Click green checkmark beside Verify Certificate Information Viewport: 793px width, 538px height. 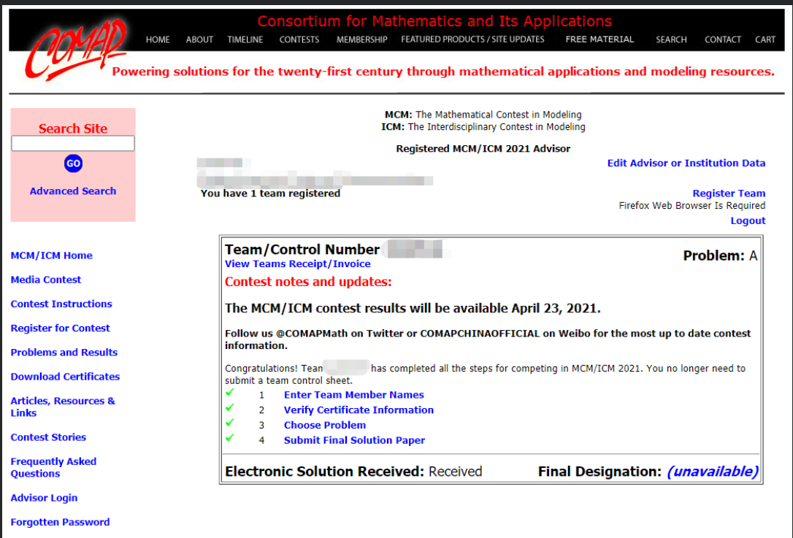[230, 407]
